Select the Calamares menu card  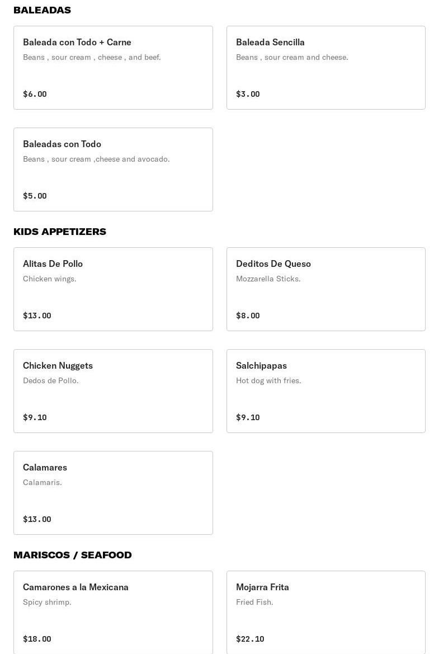coord(113,493)
